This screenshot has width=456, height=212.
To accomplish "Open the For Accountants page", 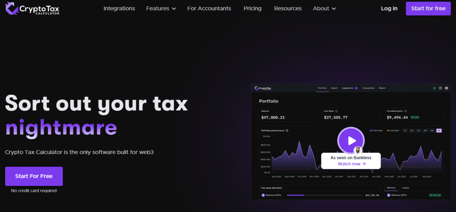I will click(209, 8).
